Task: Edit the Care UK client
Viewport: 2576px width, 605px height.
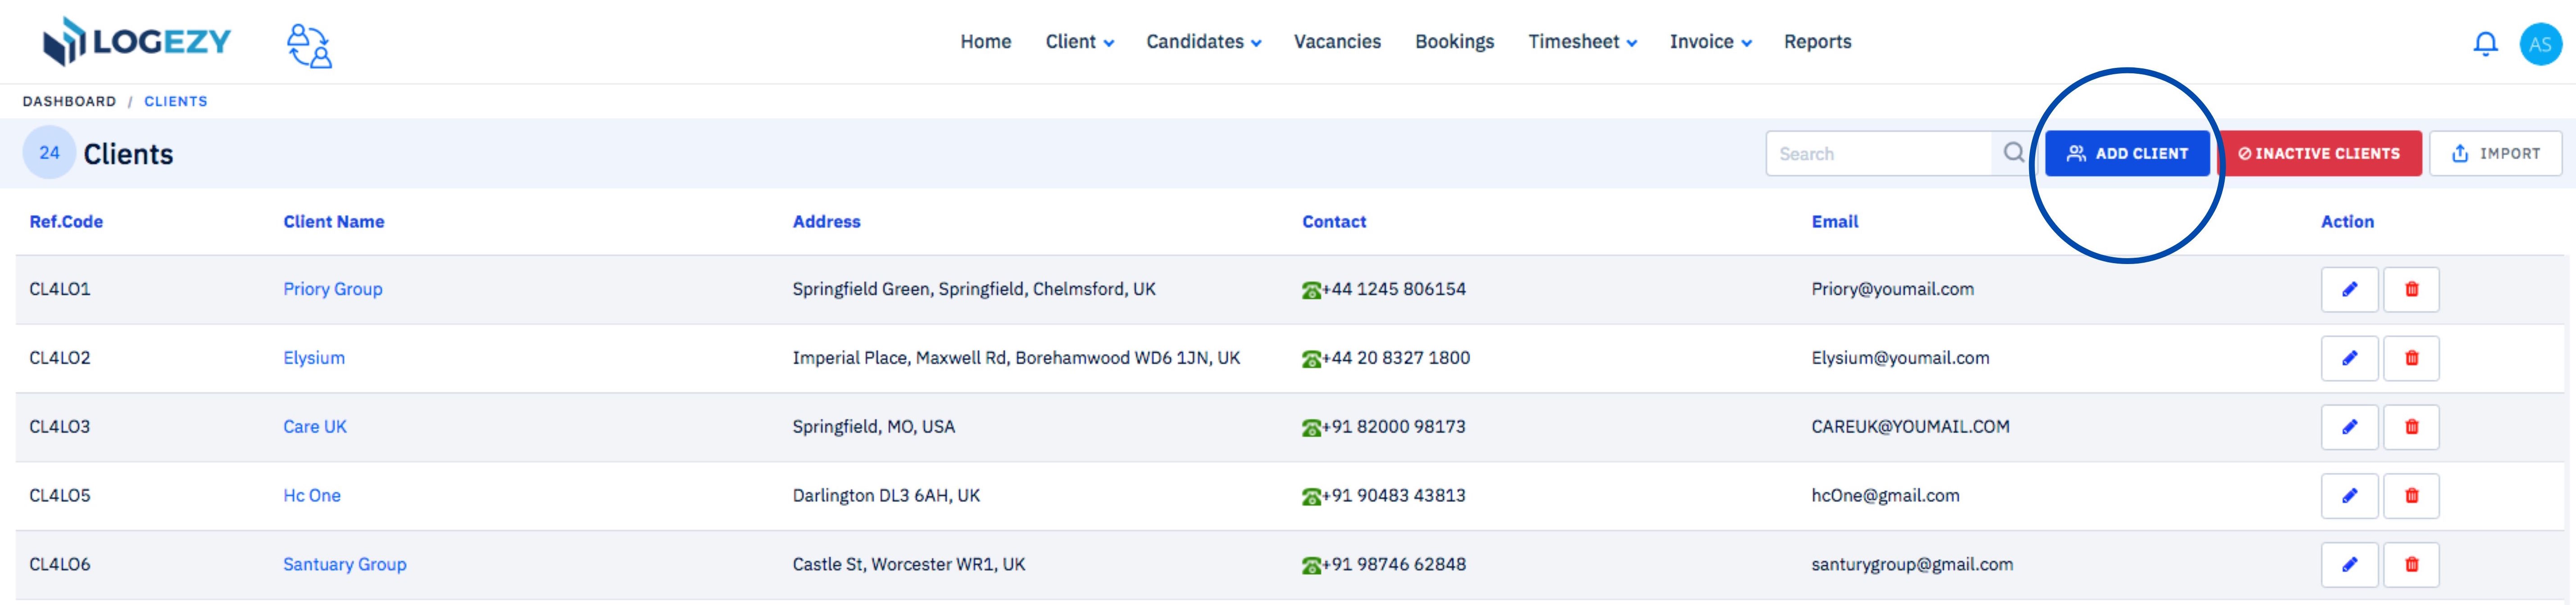Action: coord(2349,427)
